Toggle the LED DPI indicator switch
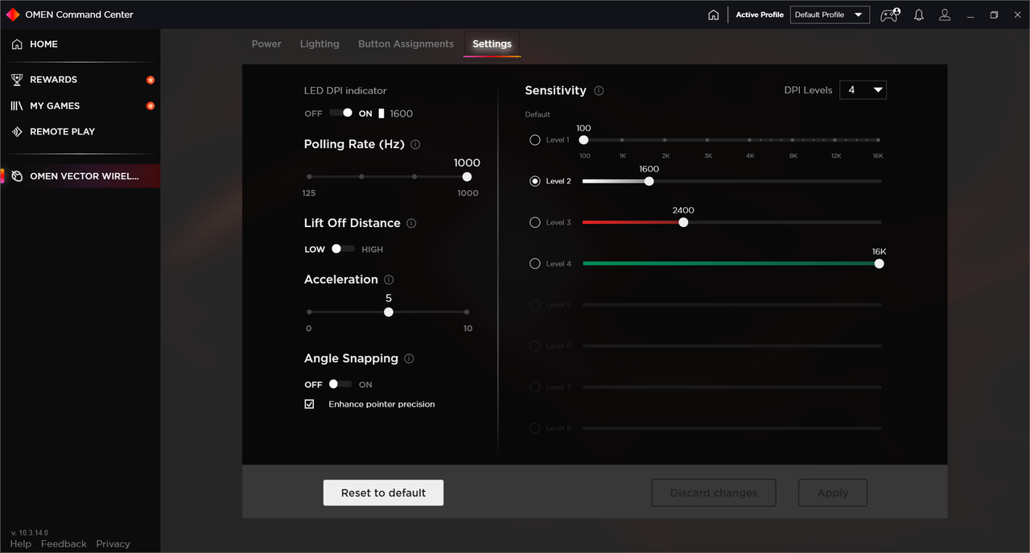 pos(340,113)
